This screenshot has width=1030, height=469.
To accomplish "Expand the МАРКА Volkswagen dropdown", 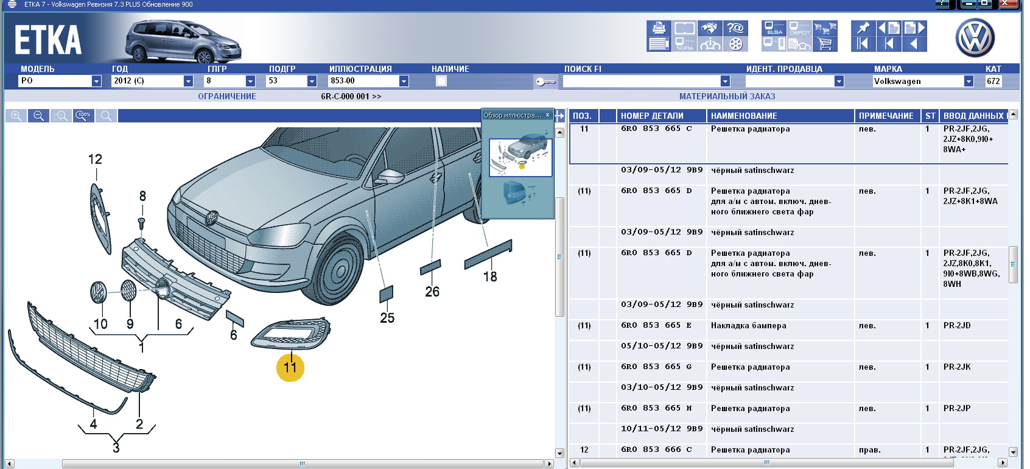I will point(968,81).
